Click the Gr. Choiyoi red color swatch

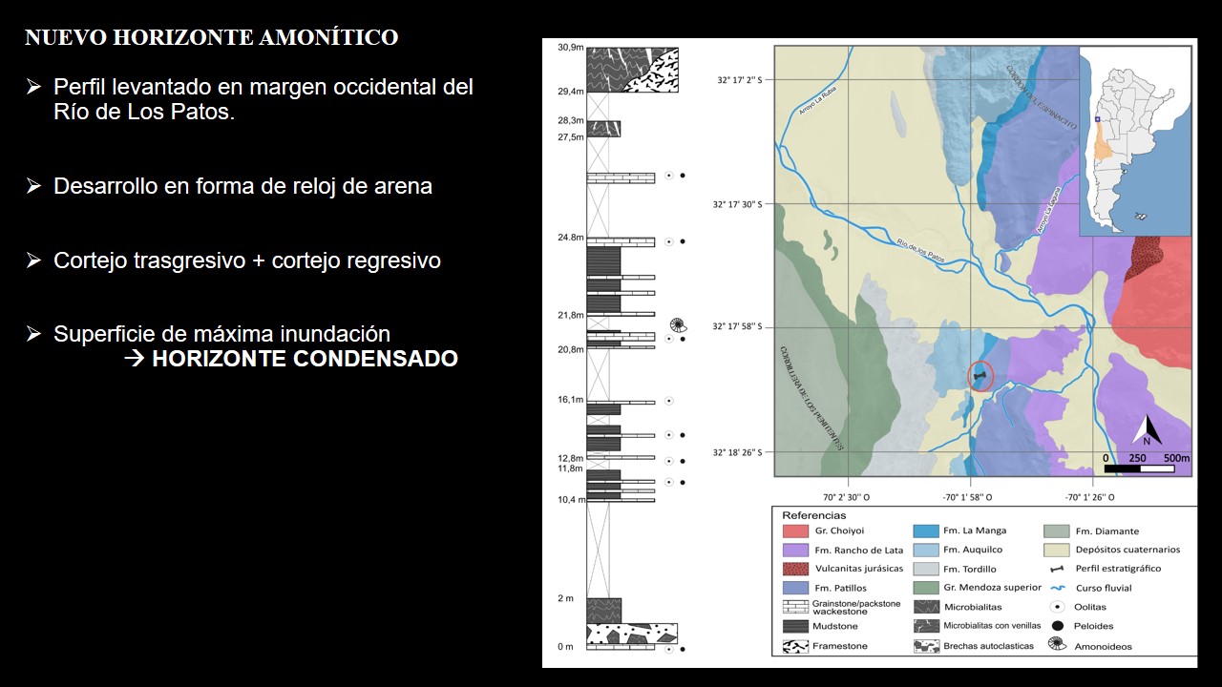point(795,531)
